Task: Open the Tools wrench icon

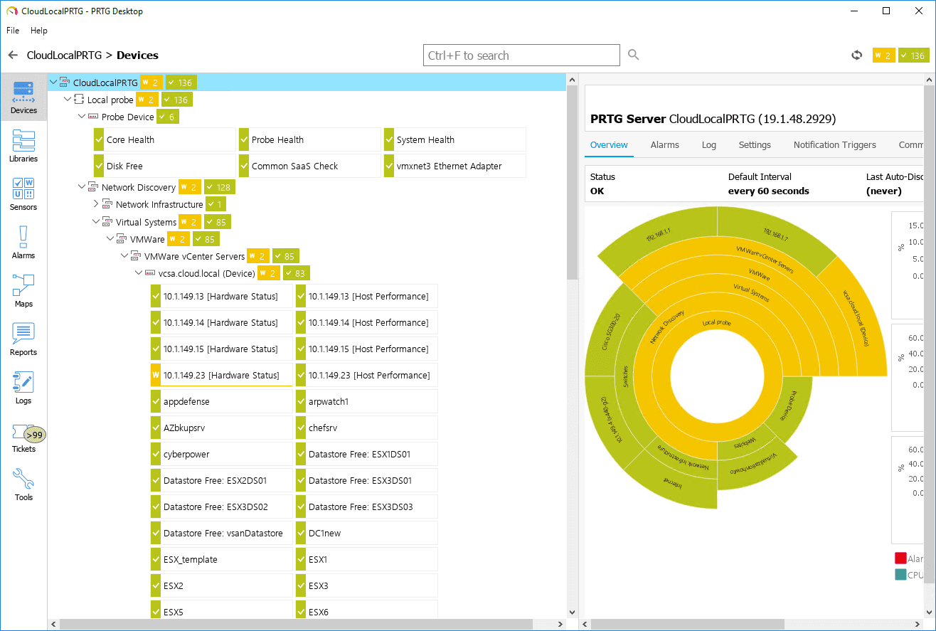Action: coord(23,484)
